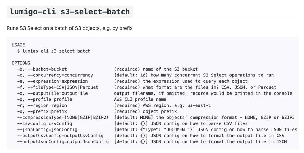Click the --jsonConfig=jsonConfig option

coord(47,130)
